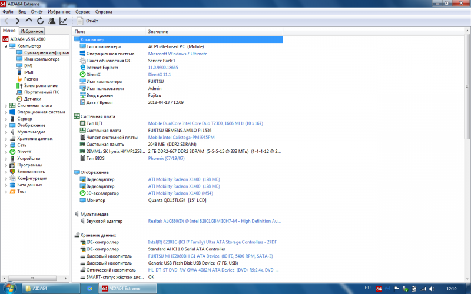Open FUJITSU MHZ2080BH G1 ATA Device link
This screenshot has height=294, width=471.
pos(210,256)
